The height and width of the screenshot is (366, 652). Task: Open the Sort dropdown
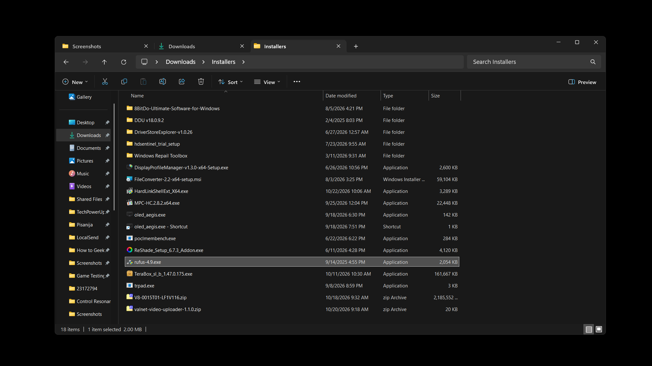pos(230,82)
